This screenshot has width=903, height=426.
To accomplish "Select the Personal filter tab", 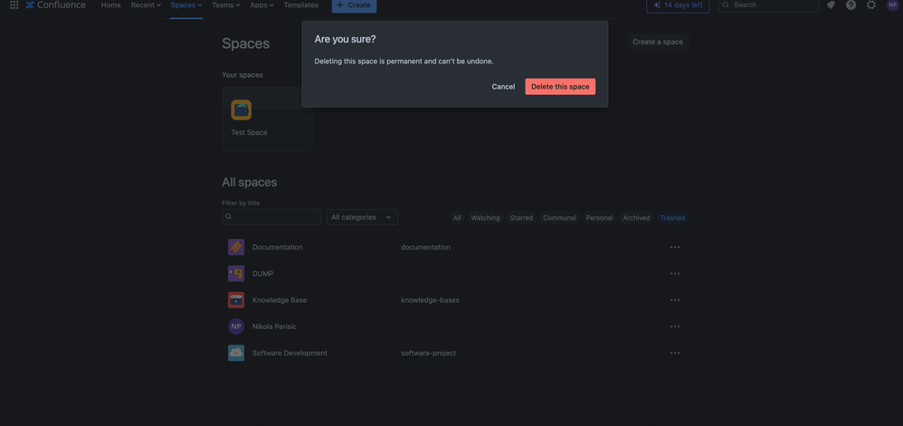I will (x=600, y=218).
